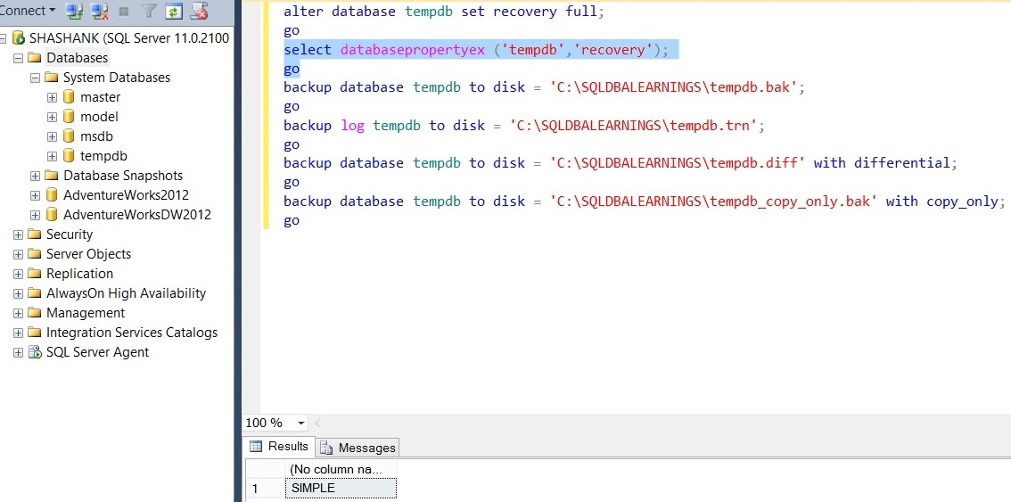This screenshot has height=502, width=1011.
Task: Select the tempdb label in the tree
Action: [x=103, y=156]
